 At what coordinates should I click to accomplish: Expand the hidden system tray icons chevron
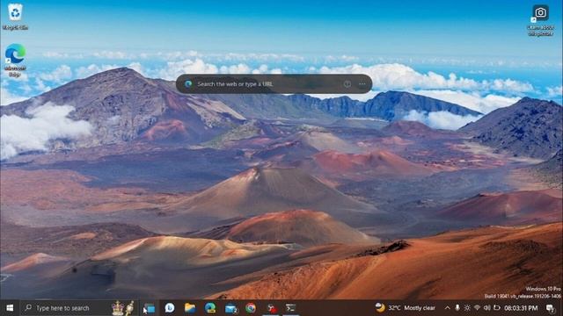point(447,308)
